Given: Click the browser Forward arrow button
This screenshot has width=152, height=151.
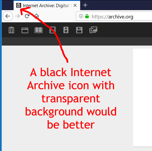Looking at the screenshot, I should (x=18, y=16).
